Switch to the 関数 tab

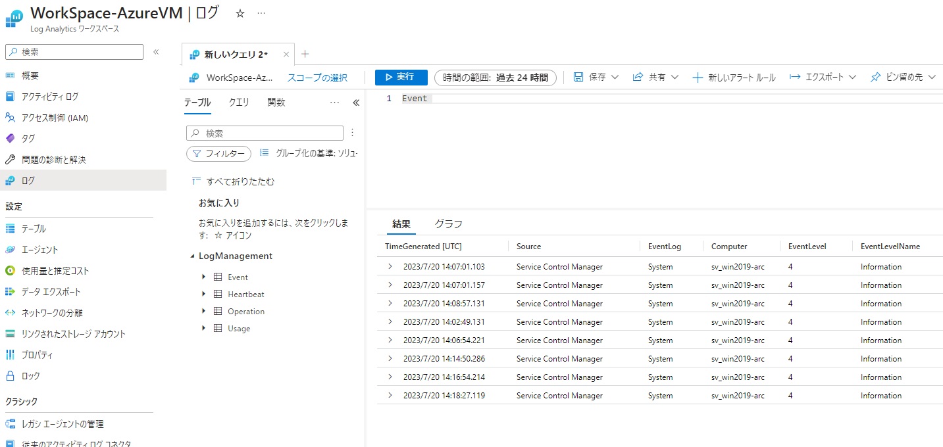(276, 103)
